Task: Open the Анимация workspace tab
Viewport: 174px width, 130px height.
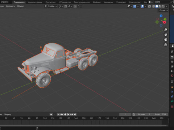Action: pos(109,2)
